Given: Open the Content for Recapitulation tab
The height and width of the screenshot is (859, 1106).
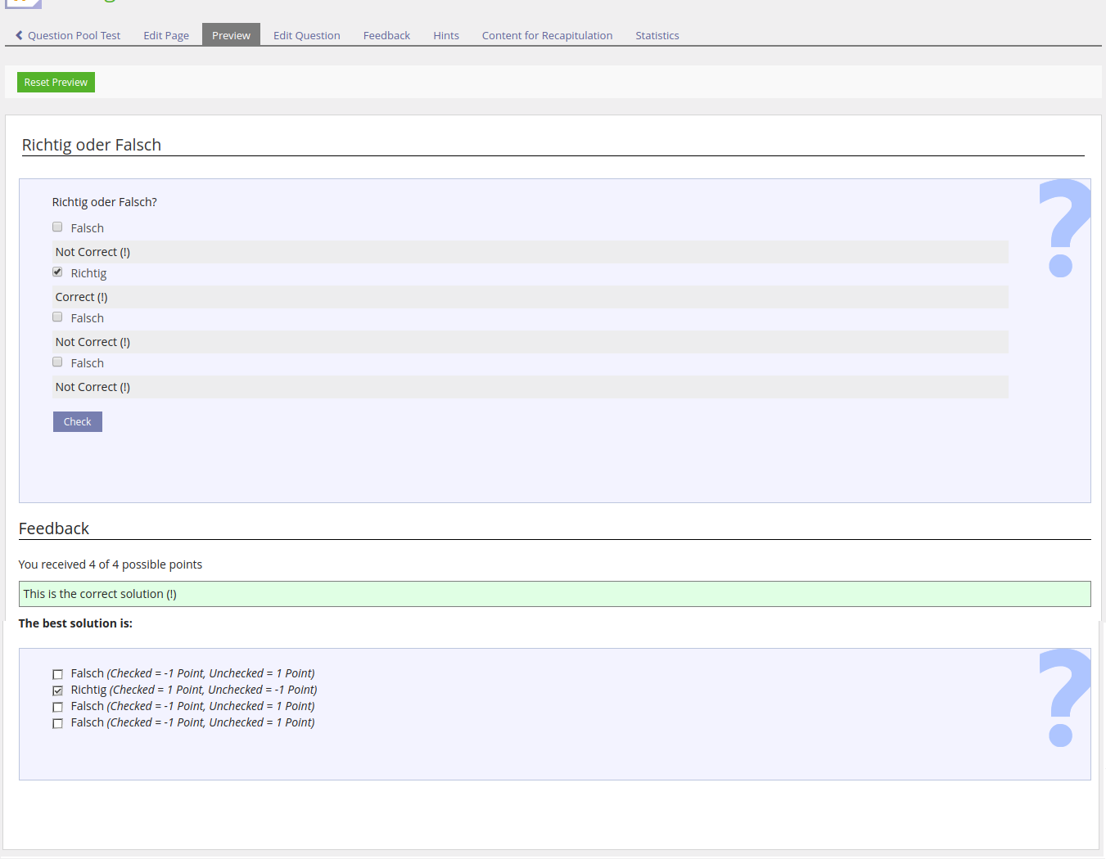Looking at the screenshot, I should pos(547,35).
